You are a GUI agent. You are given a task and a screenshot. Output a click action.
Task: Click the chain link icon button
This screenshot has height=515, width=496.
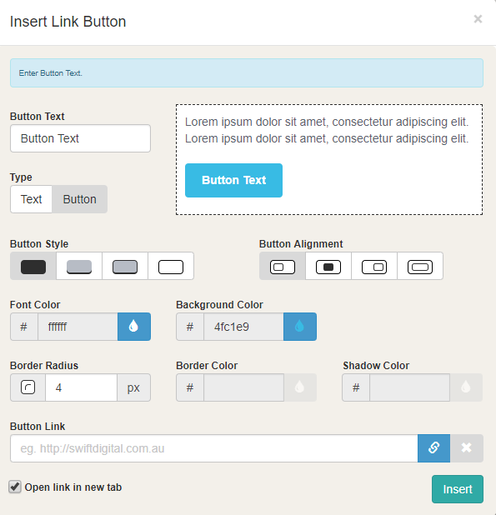(x=434, y=448)
